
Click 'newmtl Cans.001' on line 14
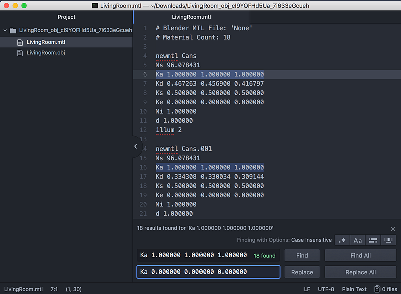(x=183, y=149)
